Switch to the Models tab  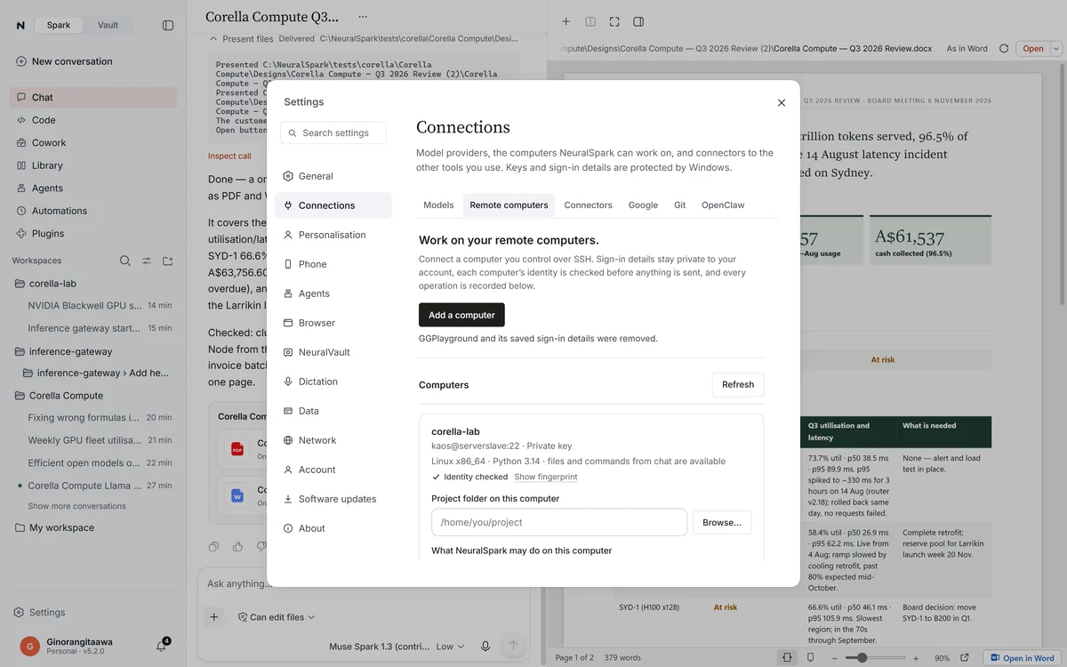(x=438, y=205)
